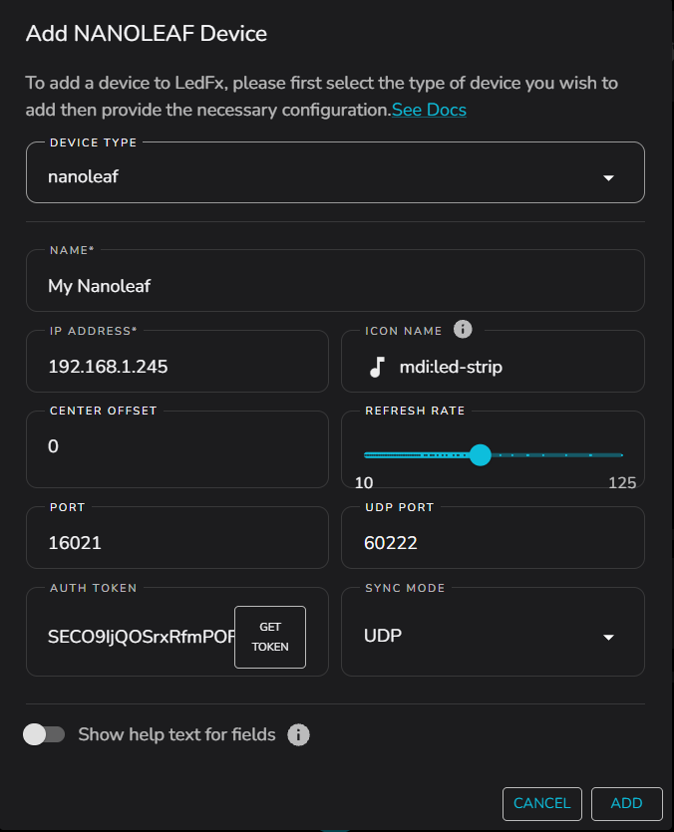Click the Device Type dropdown arrow

tap(608, 177)
